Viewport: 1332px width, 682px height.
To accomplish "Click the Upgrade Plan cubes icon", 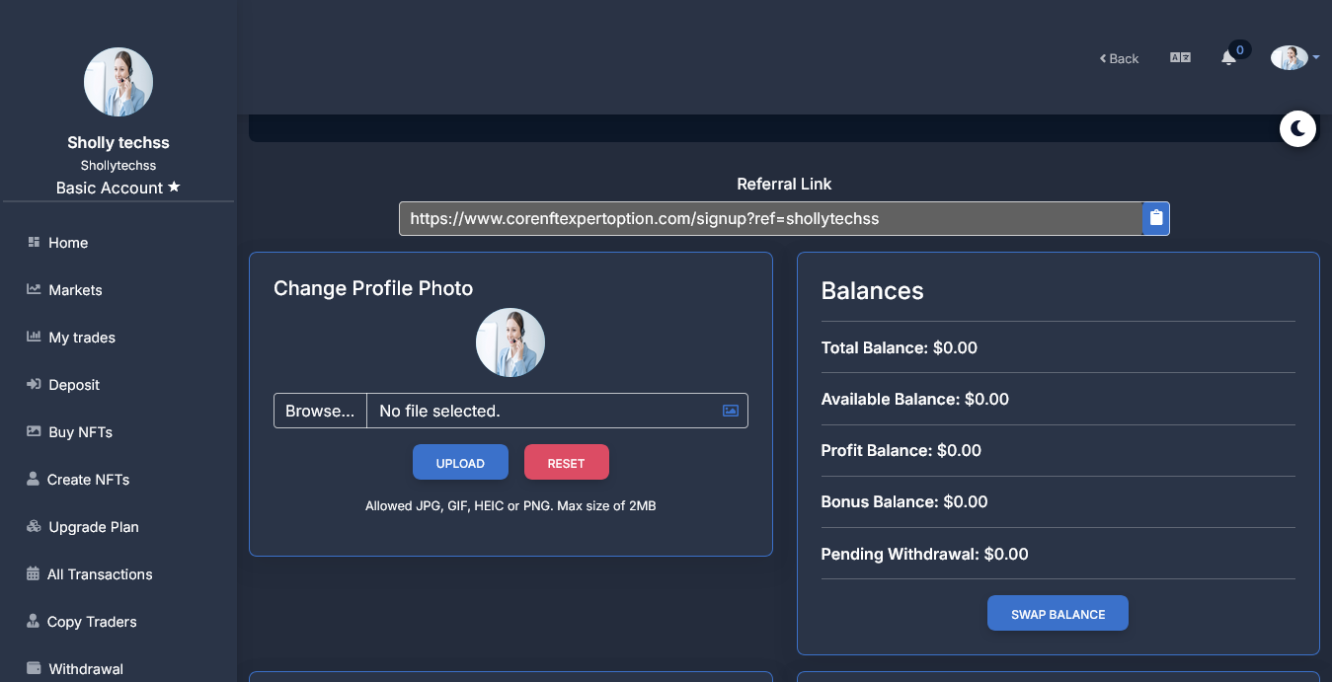I will click(34, 527).
